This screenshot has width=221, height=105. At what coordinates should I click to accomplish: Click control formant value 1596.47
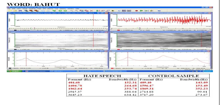click(x=146, y=86)
